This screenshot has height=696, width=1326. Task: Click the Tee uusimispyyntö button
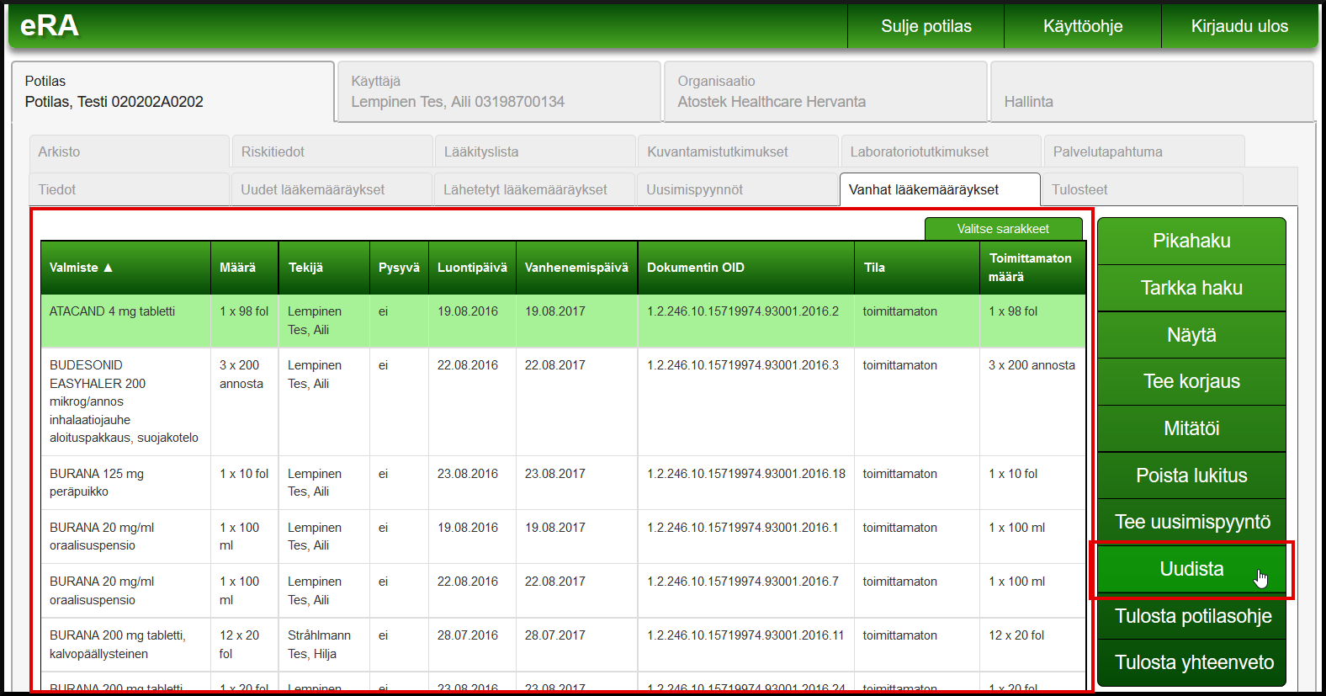1191,522
